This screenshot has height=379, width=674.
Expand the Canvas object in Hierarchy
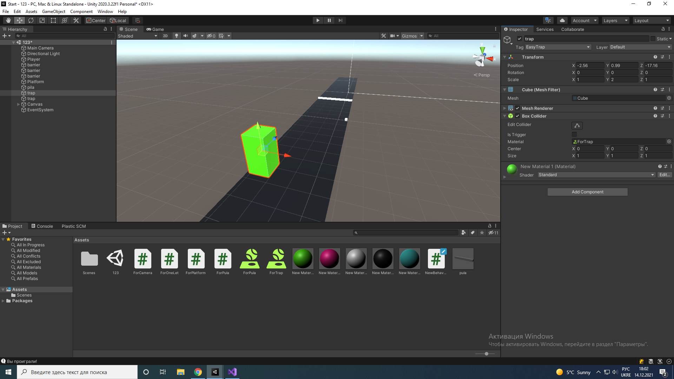pos(19,104)
